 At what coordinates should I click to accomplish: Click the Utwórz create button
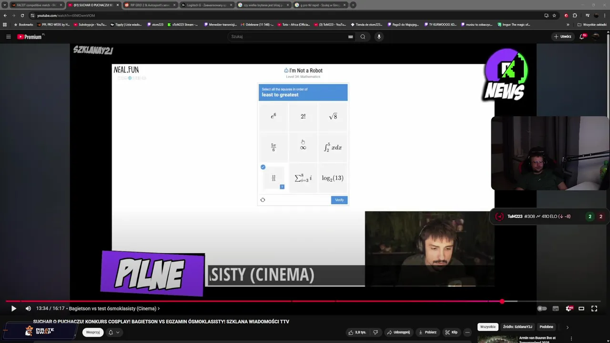(562, 37)
